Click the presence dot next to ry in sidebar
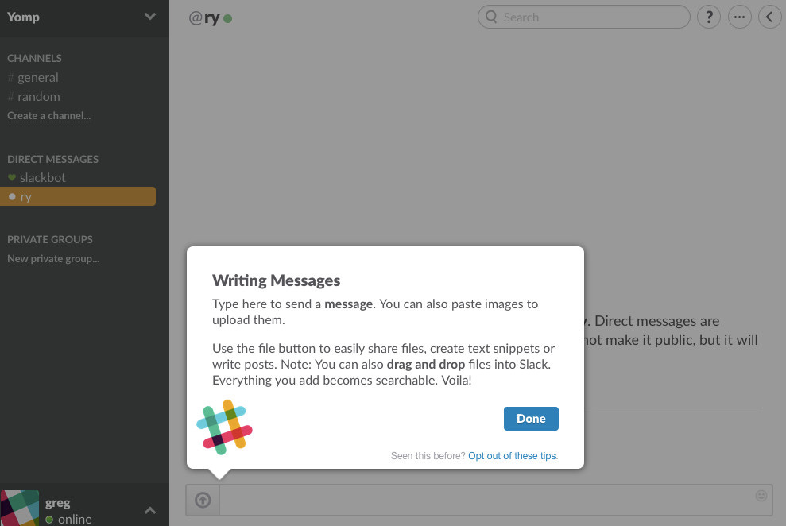Screen dimensions: 786x526 (x=12, y=197)
